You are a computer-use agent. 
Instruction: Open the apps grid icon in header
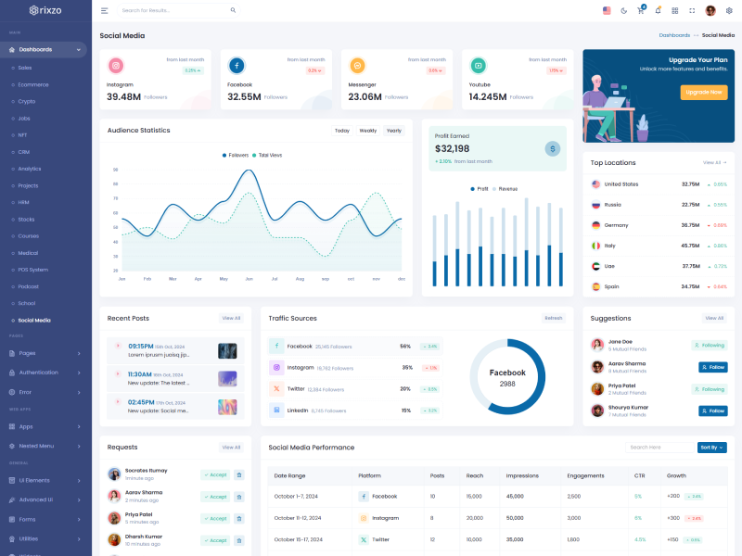click(x=675, y=10)
